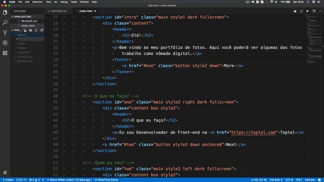Open the Tasks menu
Screen dimensions: 324x182
[x=74, y=2]
